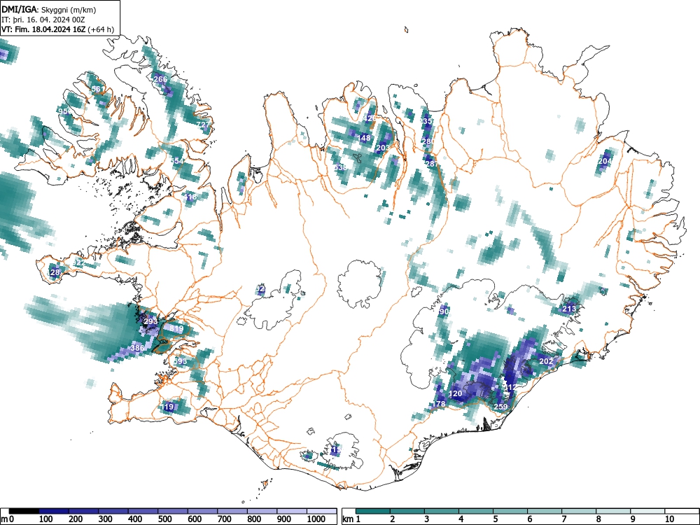
Task: Select the 100 tick of the meter legend
Action: [x=46, y=519]
